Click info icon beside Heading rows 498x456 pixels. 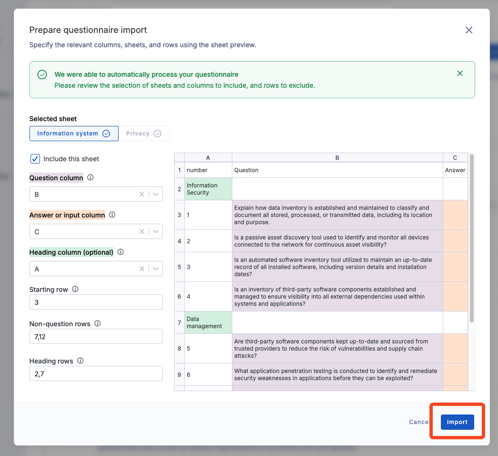[x=80, y=361]
